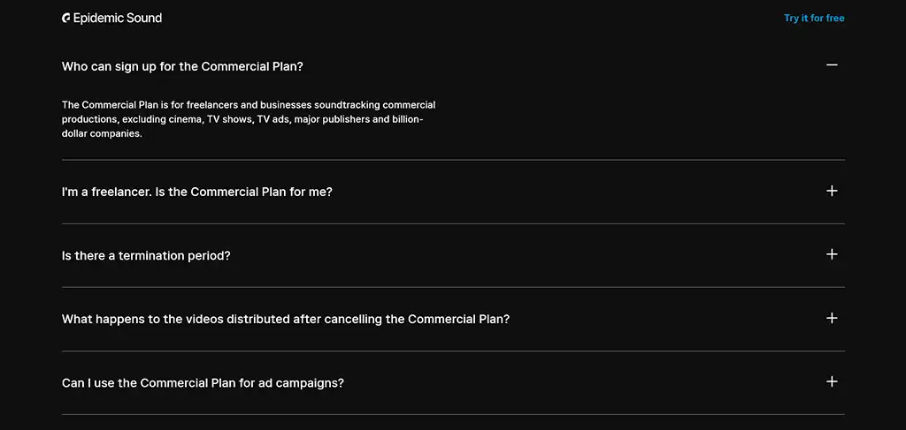The height and width of the screenshot is (430, 906).
Task: Click the Epidemic Sound logo symbol
Action: pos(65,18)
